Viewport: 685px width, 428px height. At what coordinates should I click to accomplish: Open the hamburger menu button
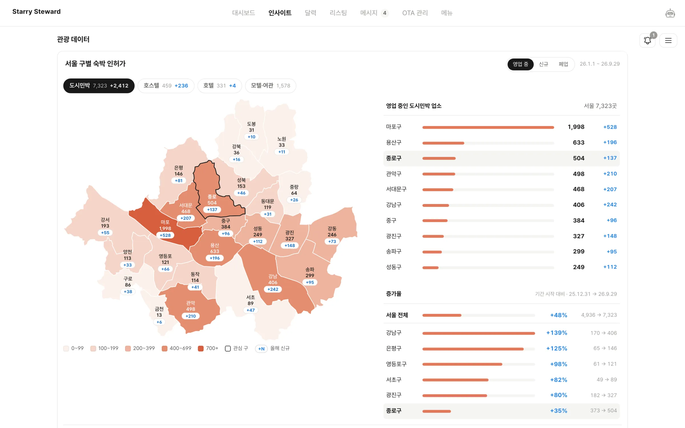pyautogui.click(x=668, y=41)
